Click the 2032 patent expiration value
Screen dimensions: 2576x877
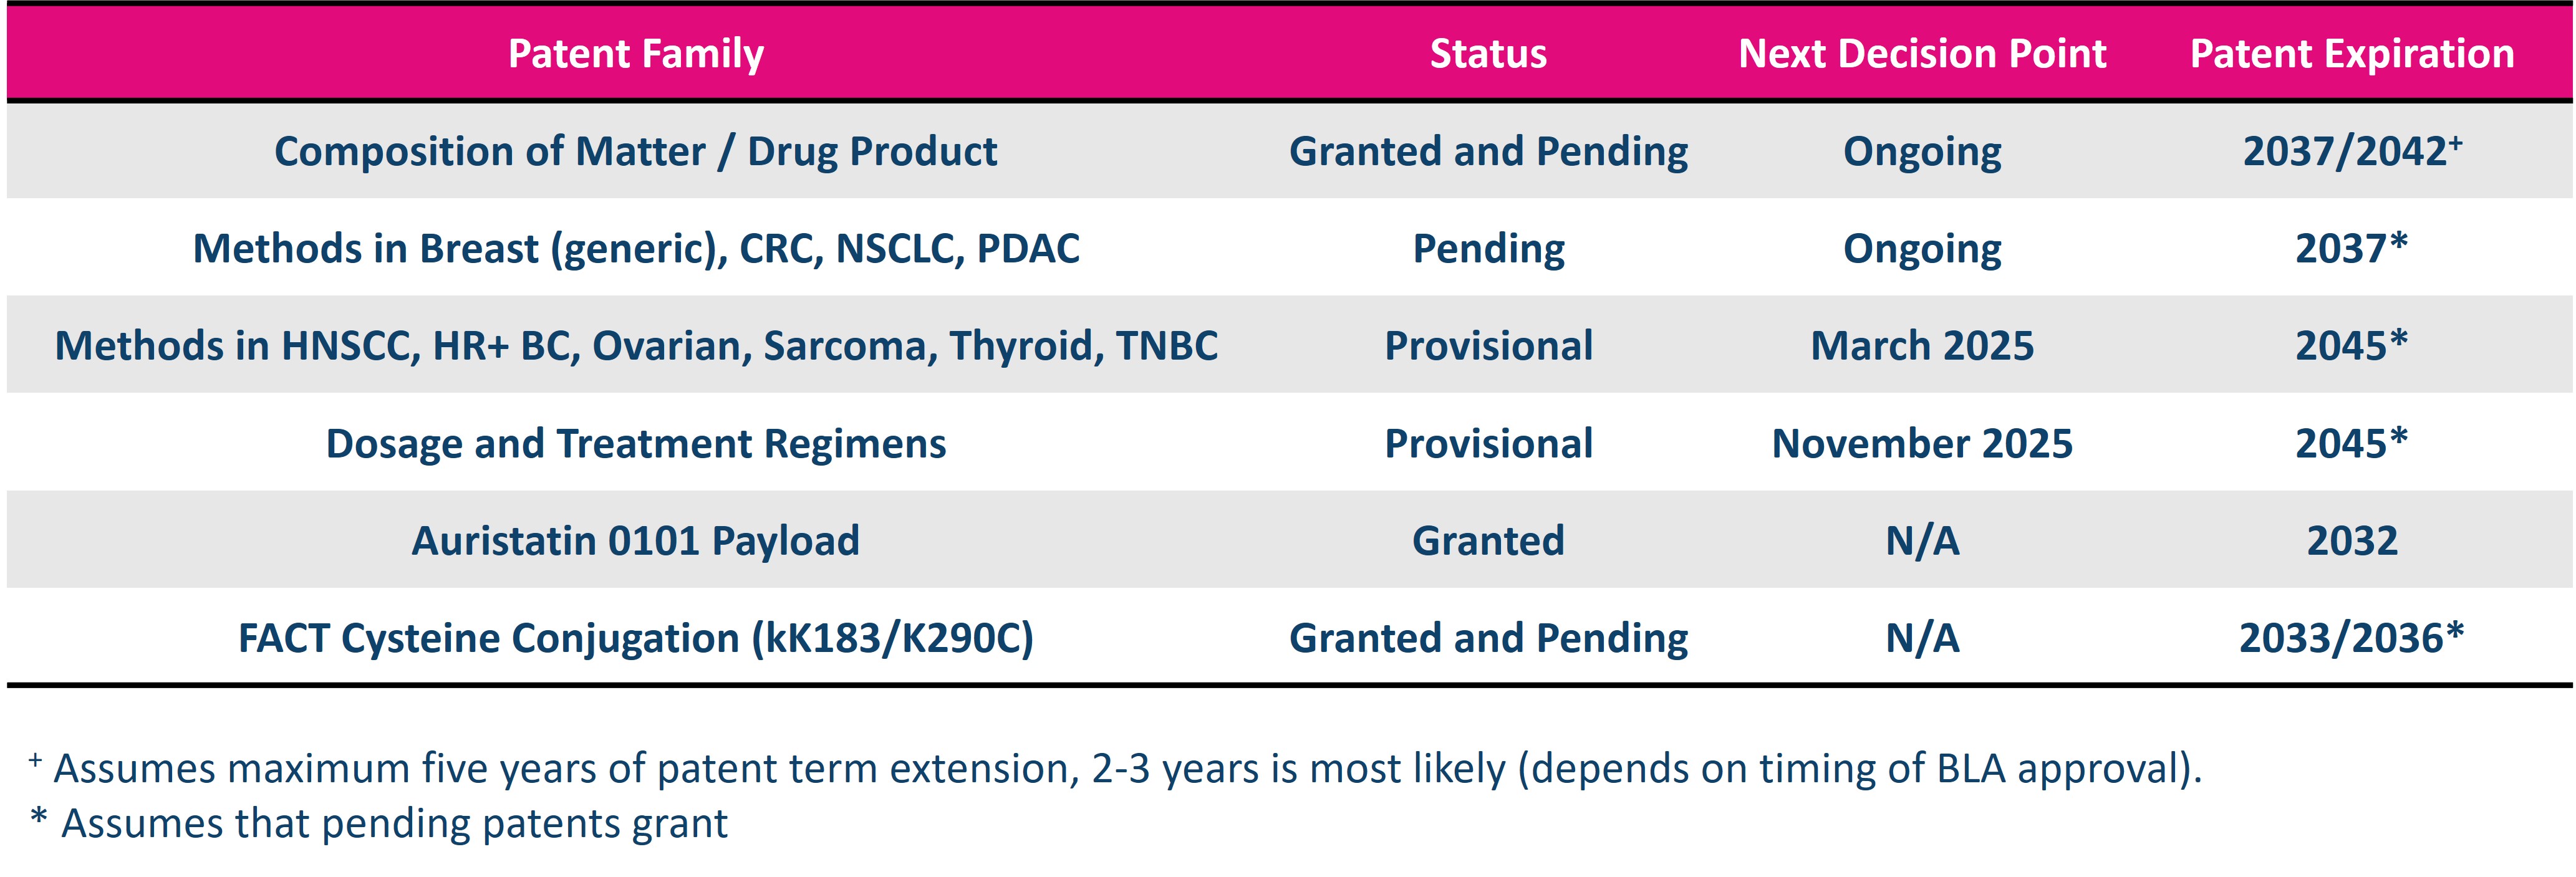click(2351, 541)
